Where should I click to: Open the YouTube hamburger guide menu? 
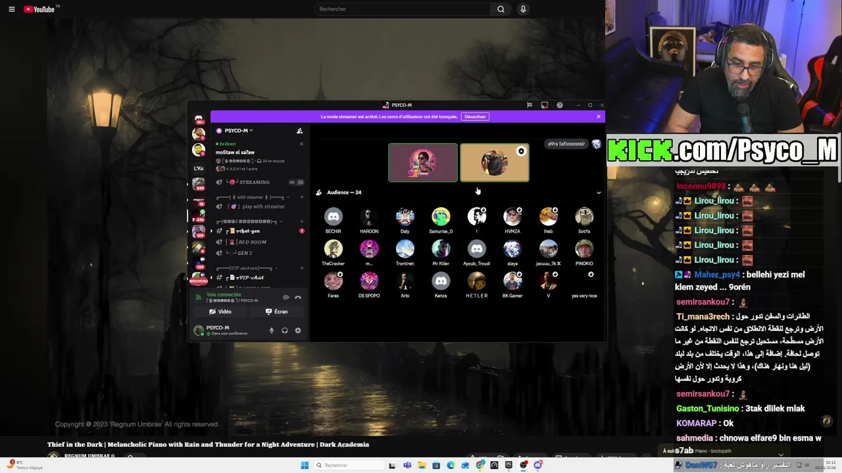(x=11, y=9)
